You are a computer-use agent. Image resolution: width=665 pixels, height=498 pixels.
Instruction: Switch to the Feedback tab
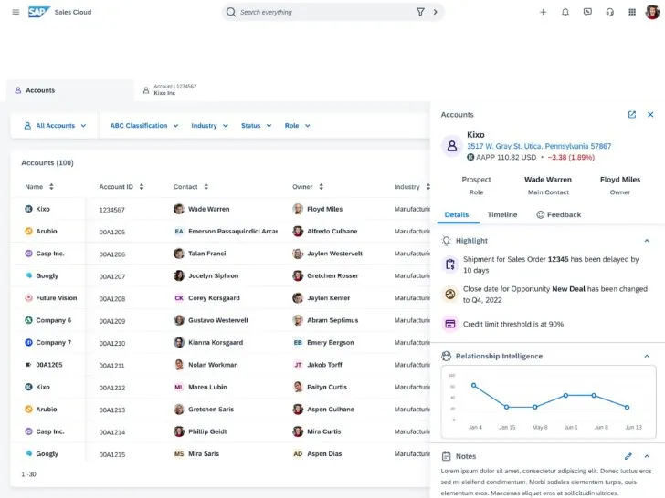click(558, 214)
